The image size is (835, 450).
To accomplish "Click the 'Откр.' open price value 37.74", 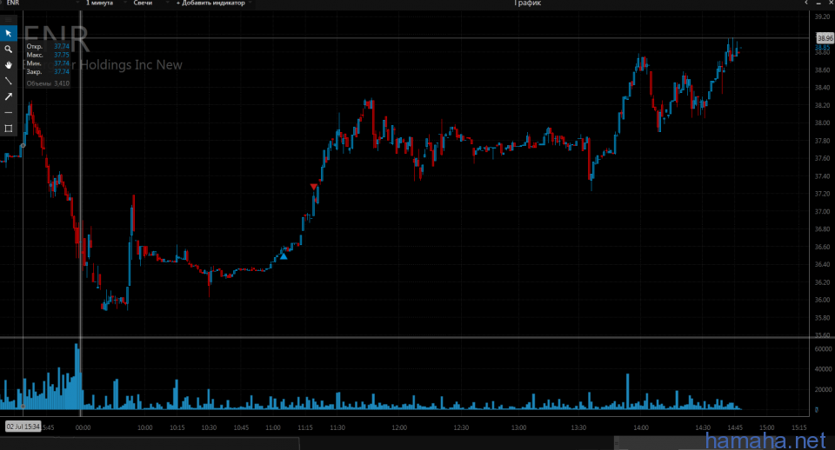I will (x=61, y=46).
